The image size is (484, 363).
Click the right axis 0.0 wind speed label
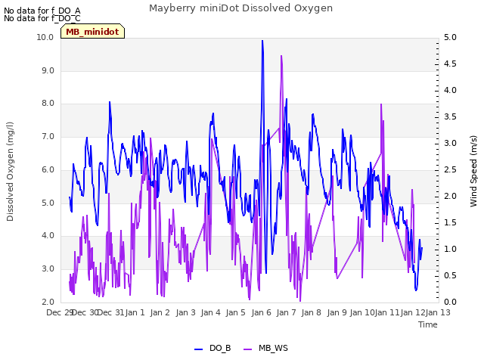(x=450, y=302)
